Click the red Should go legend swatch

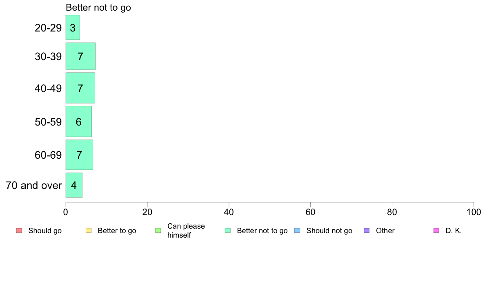19,230
